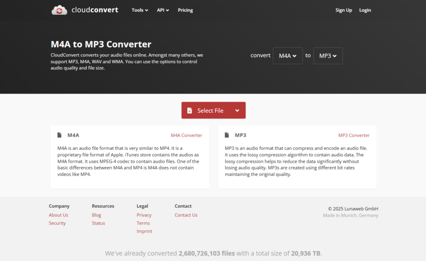Click the MP3 card heading text
This screenshot has width=426, height=261.
pyautogui.click(x=241, y=135)
